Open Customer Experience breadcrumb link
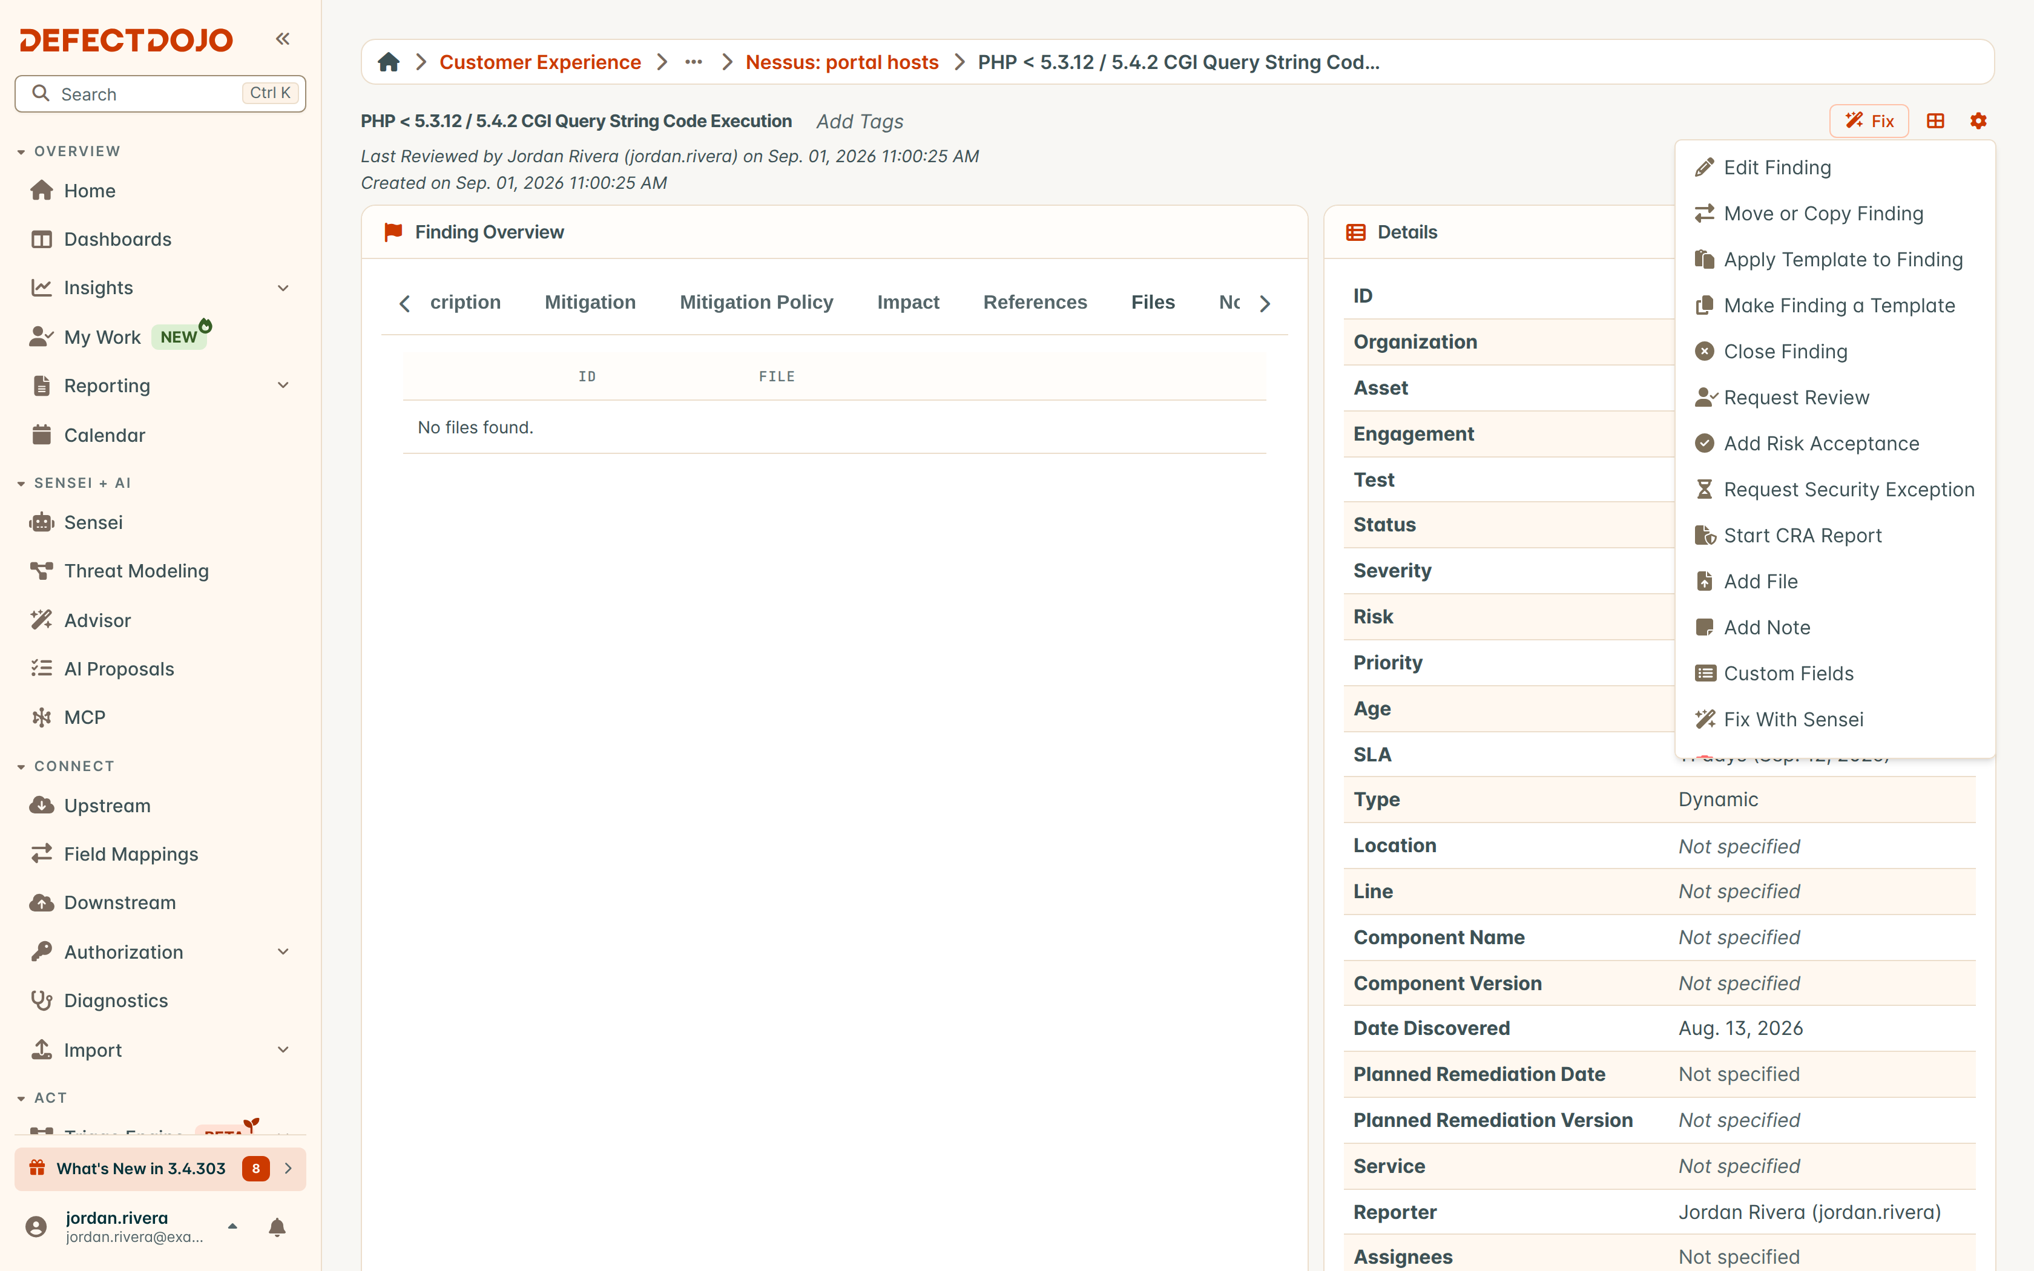This screenshot has height=1271, width=2034. click(541, 62)
